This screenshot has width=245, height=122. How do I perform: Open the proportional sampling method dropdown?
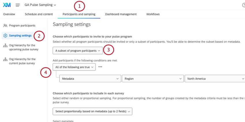click(x=93, y=111)
